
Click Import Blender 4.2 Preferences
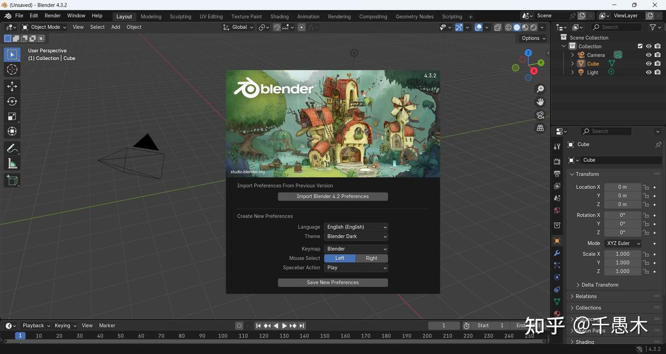[x=333, y=196]
